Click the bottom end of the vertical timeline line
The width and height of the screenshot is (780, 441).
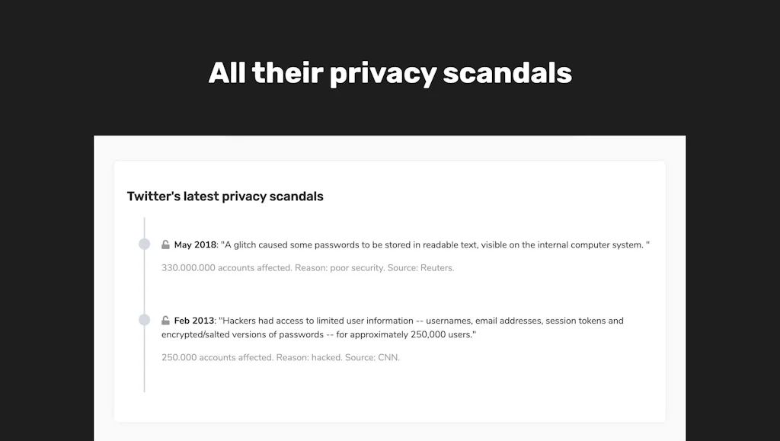point(144,390)
